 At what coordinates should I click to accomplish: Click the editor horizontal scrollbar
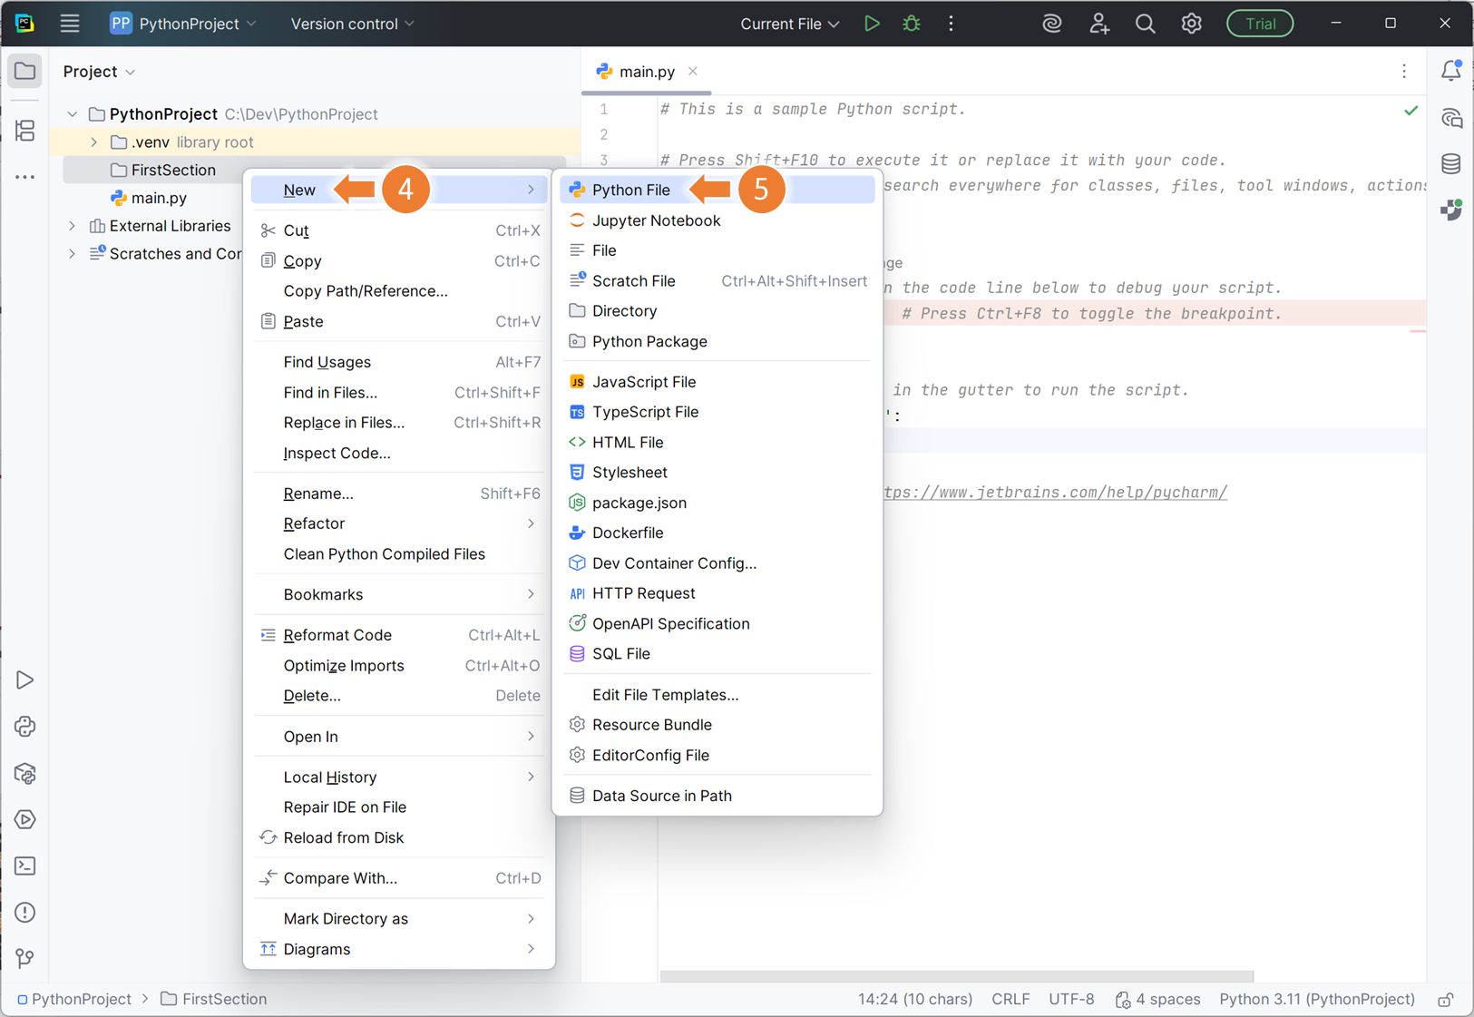(x=957, y=976)
